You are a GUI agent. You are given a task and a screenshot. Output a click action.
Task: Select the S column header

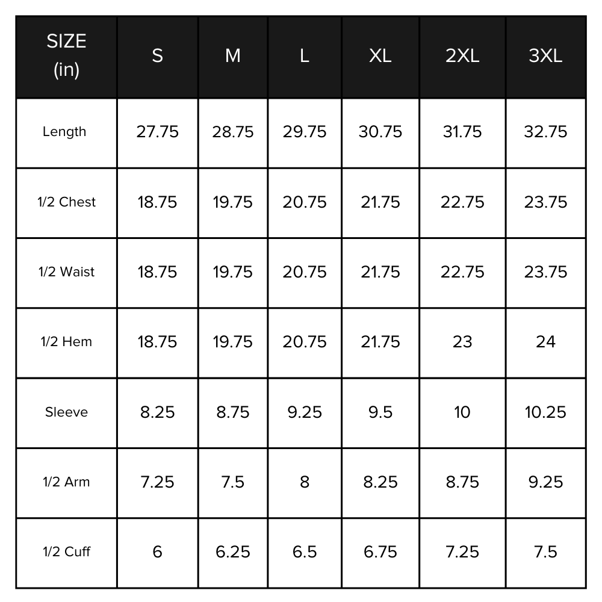pyautogui.click(x=157, y=56)
